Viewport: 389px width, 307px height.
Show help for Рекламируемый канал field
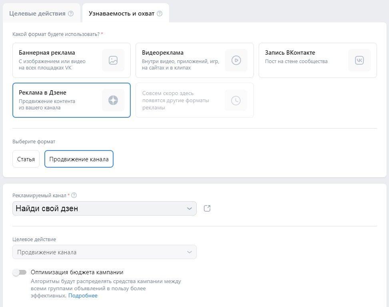[x=74, y=195]
